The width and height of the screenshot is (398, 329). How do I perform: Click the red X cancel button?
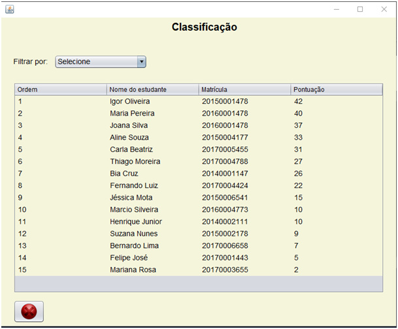coord(29,311)
